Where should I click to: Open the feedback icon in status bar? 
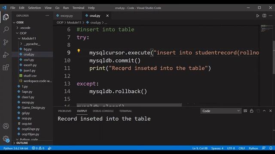point(263,148)
